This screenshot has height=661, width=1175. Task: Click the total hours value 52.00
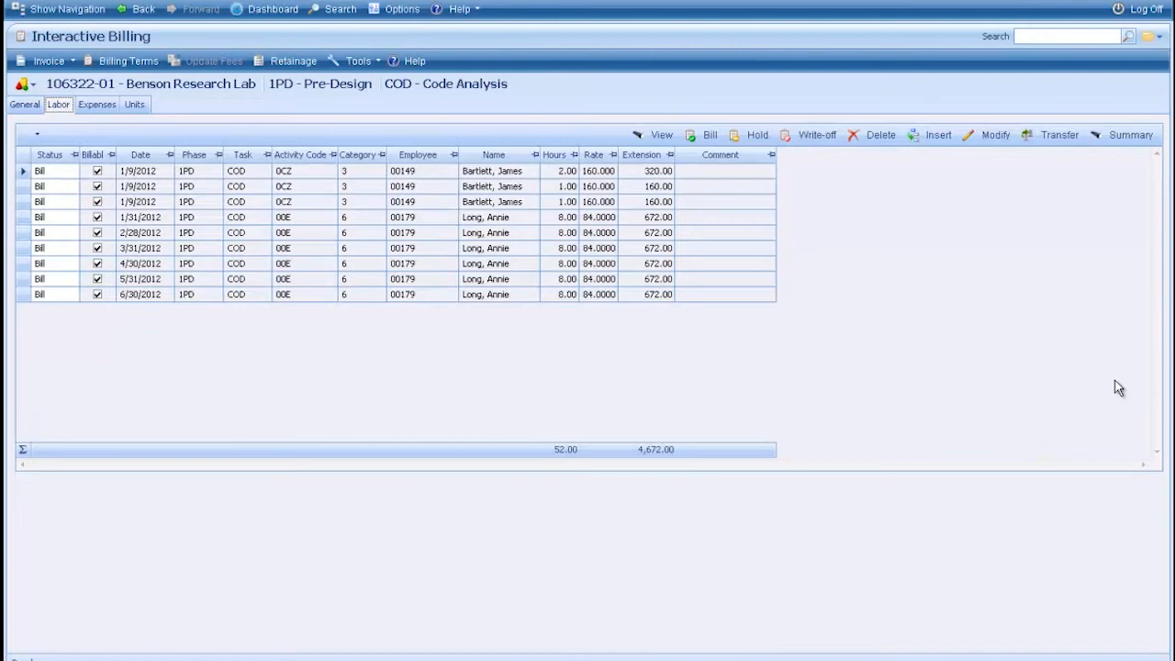tap(565, 450)
